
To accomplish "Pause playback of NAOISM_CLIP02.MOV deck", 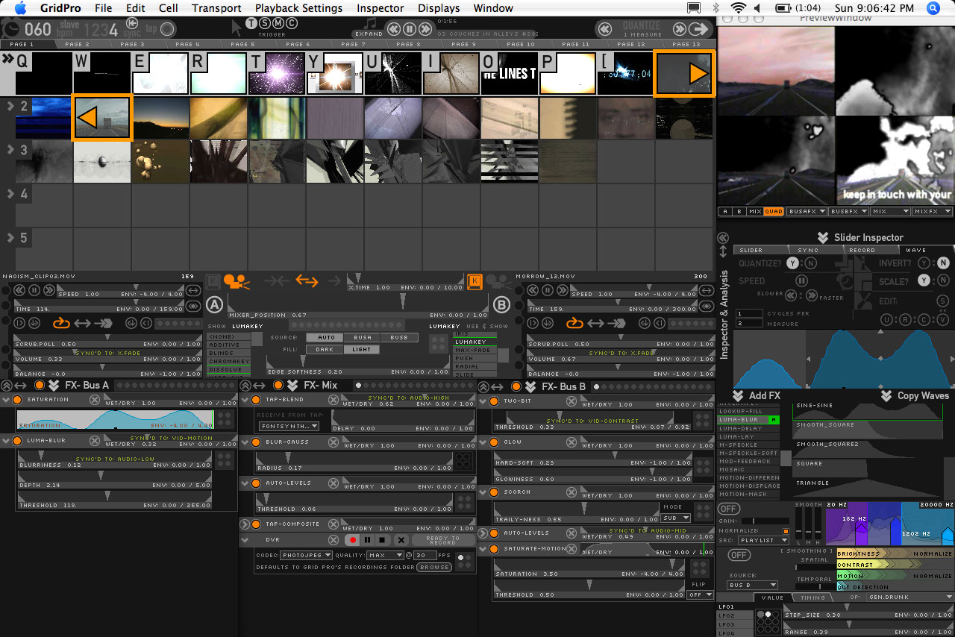I will 36,290.
